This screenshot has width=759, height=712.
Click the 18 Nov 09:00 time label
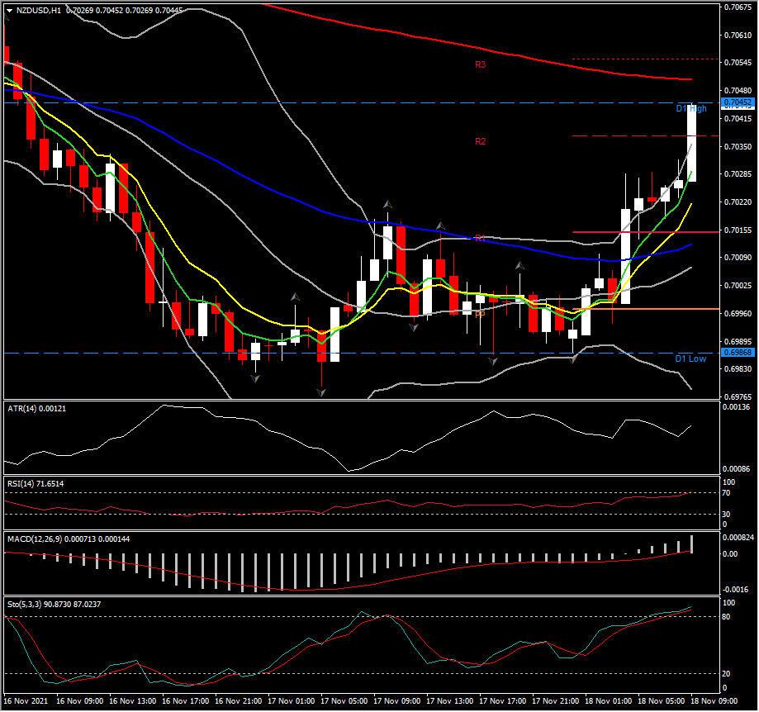714,701
